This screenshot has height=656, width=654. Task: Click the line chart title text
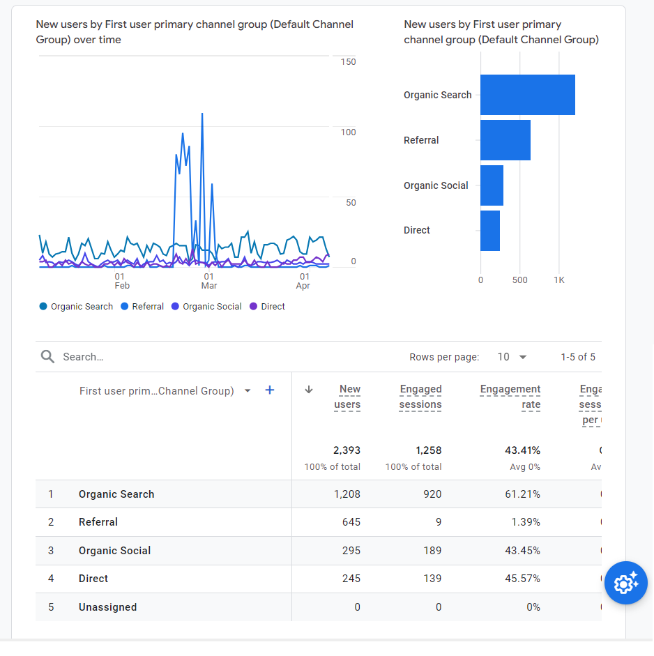coord(195,32)
